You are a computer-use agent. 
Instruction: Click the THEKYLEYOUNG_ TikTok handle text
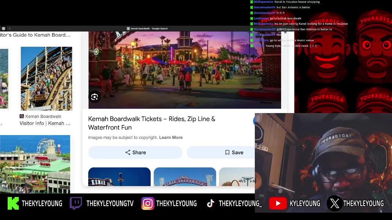point(240,204)
